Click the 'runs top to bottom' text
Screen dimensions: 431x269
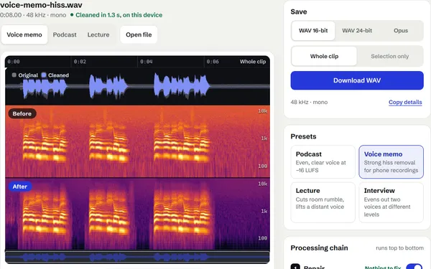coord(399,248)
